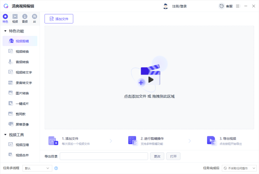Expand the 任务完成后 action dropdown
Screen dimensions: 259x174
[x=239, y=168]
